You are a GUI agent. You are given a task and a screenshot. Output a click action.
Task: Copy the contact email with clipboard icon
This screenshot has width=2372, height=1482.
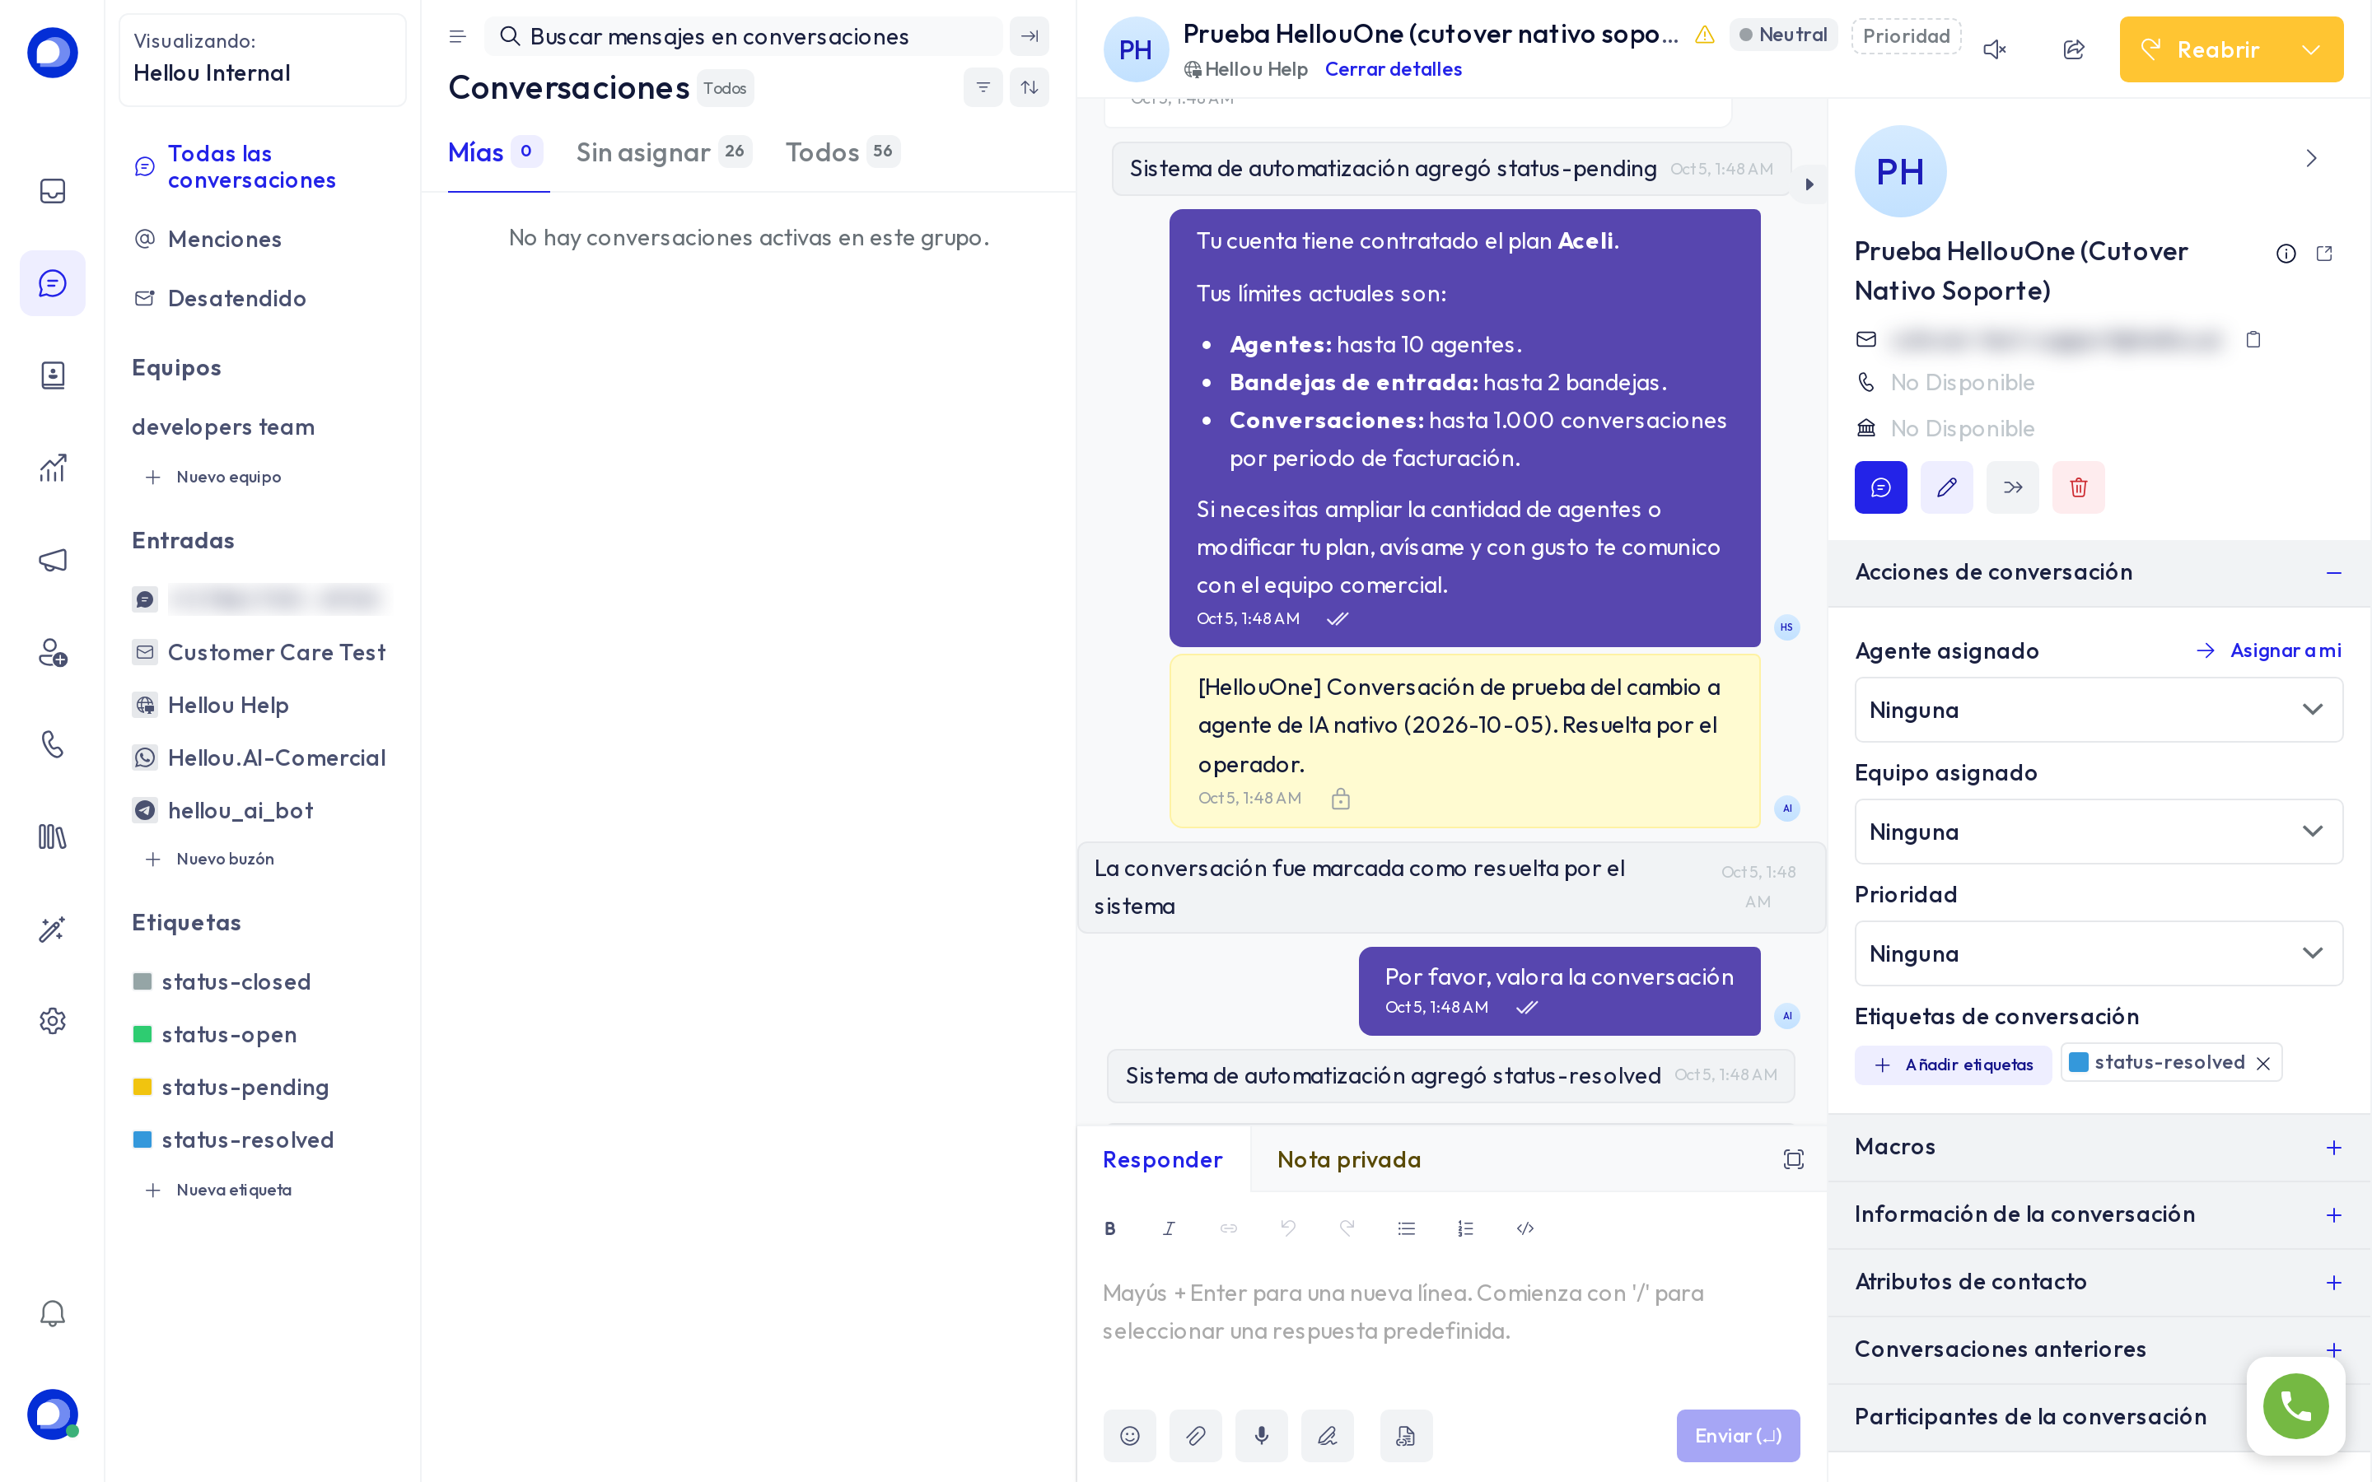(x=2253, y=339)
